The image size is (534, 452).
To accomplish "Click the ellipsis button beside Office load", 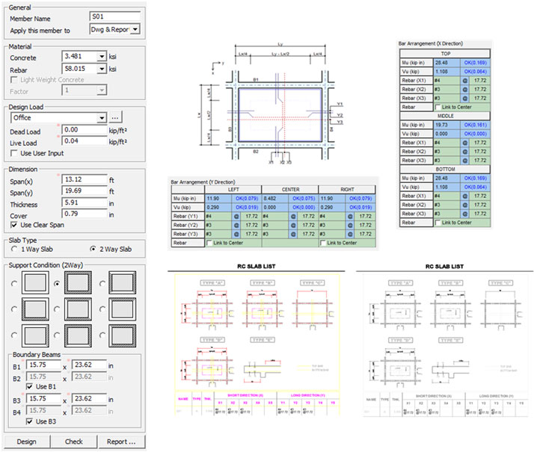I will (x=115, y=118).
